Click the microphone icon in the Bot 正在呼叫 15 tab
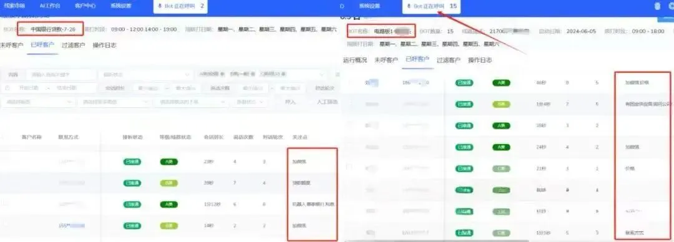 (x=409, y=6)
